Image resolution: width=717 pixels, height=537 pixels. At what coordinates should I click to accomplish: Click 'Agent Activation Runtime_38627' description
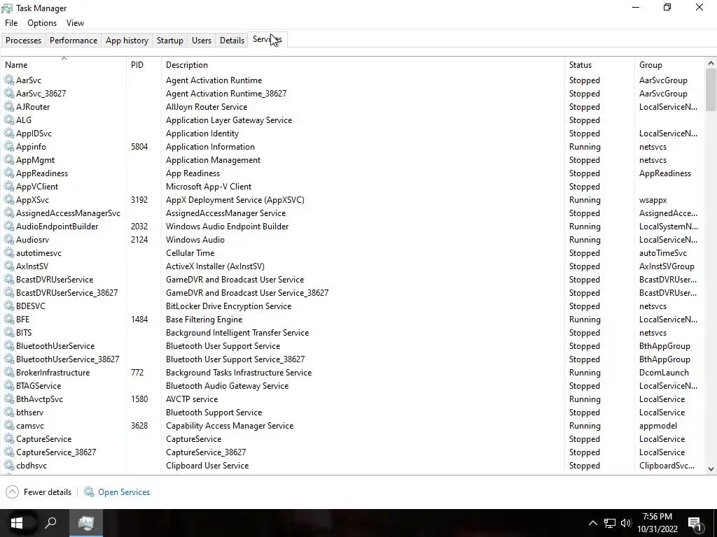point(226,94)
